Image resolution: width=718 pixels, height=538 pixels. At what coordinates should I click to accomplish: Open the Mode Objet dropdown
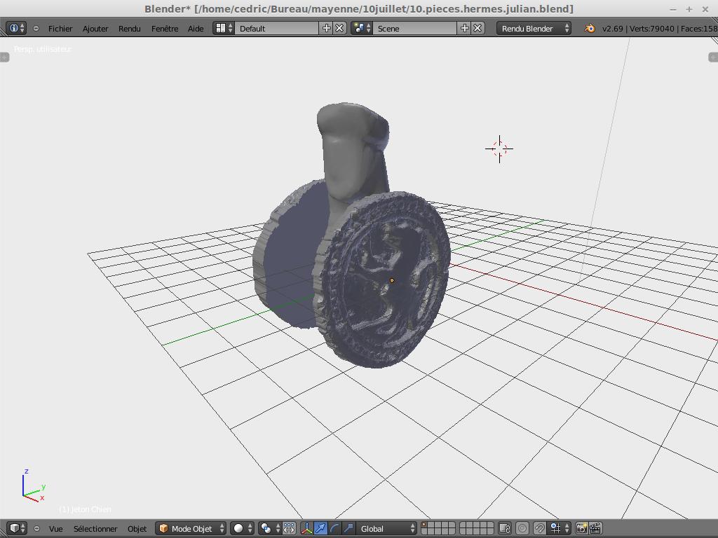click(191, 528)
